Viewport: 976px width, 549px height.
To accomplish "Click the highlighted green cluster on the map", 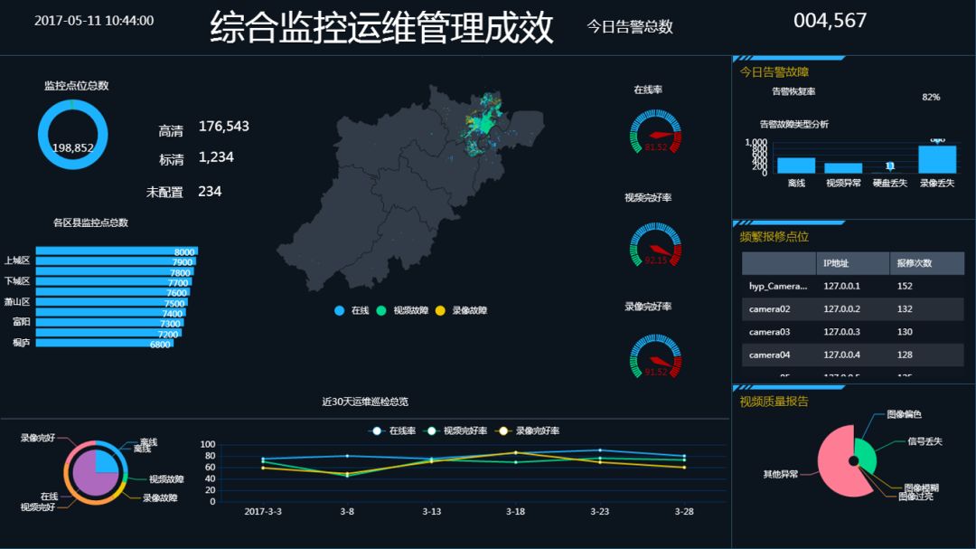I will coord(488,122).
